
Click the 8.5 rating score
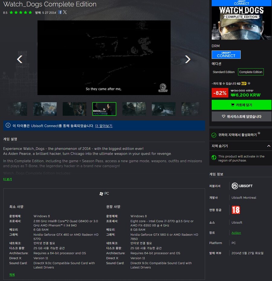click(x=5, y=13)
